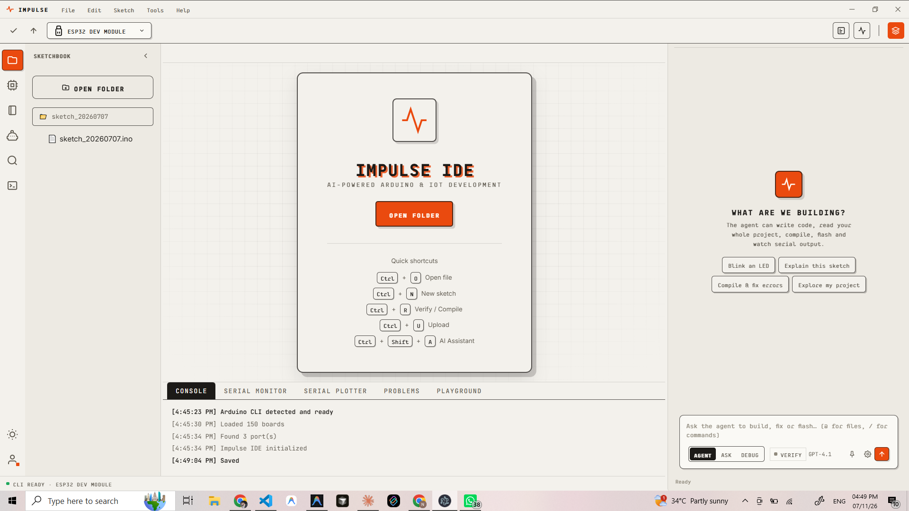Open the notification center icon
Image resolution: width=909 pixels, height=511 pixels.
[893, 501]
